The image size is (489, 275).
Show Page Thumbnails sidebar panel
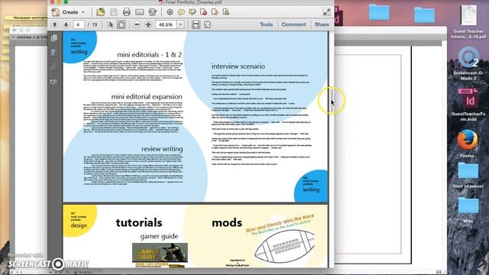[x=54, y=38]
